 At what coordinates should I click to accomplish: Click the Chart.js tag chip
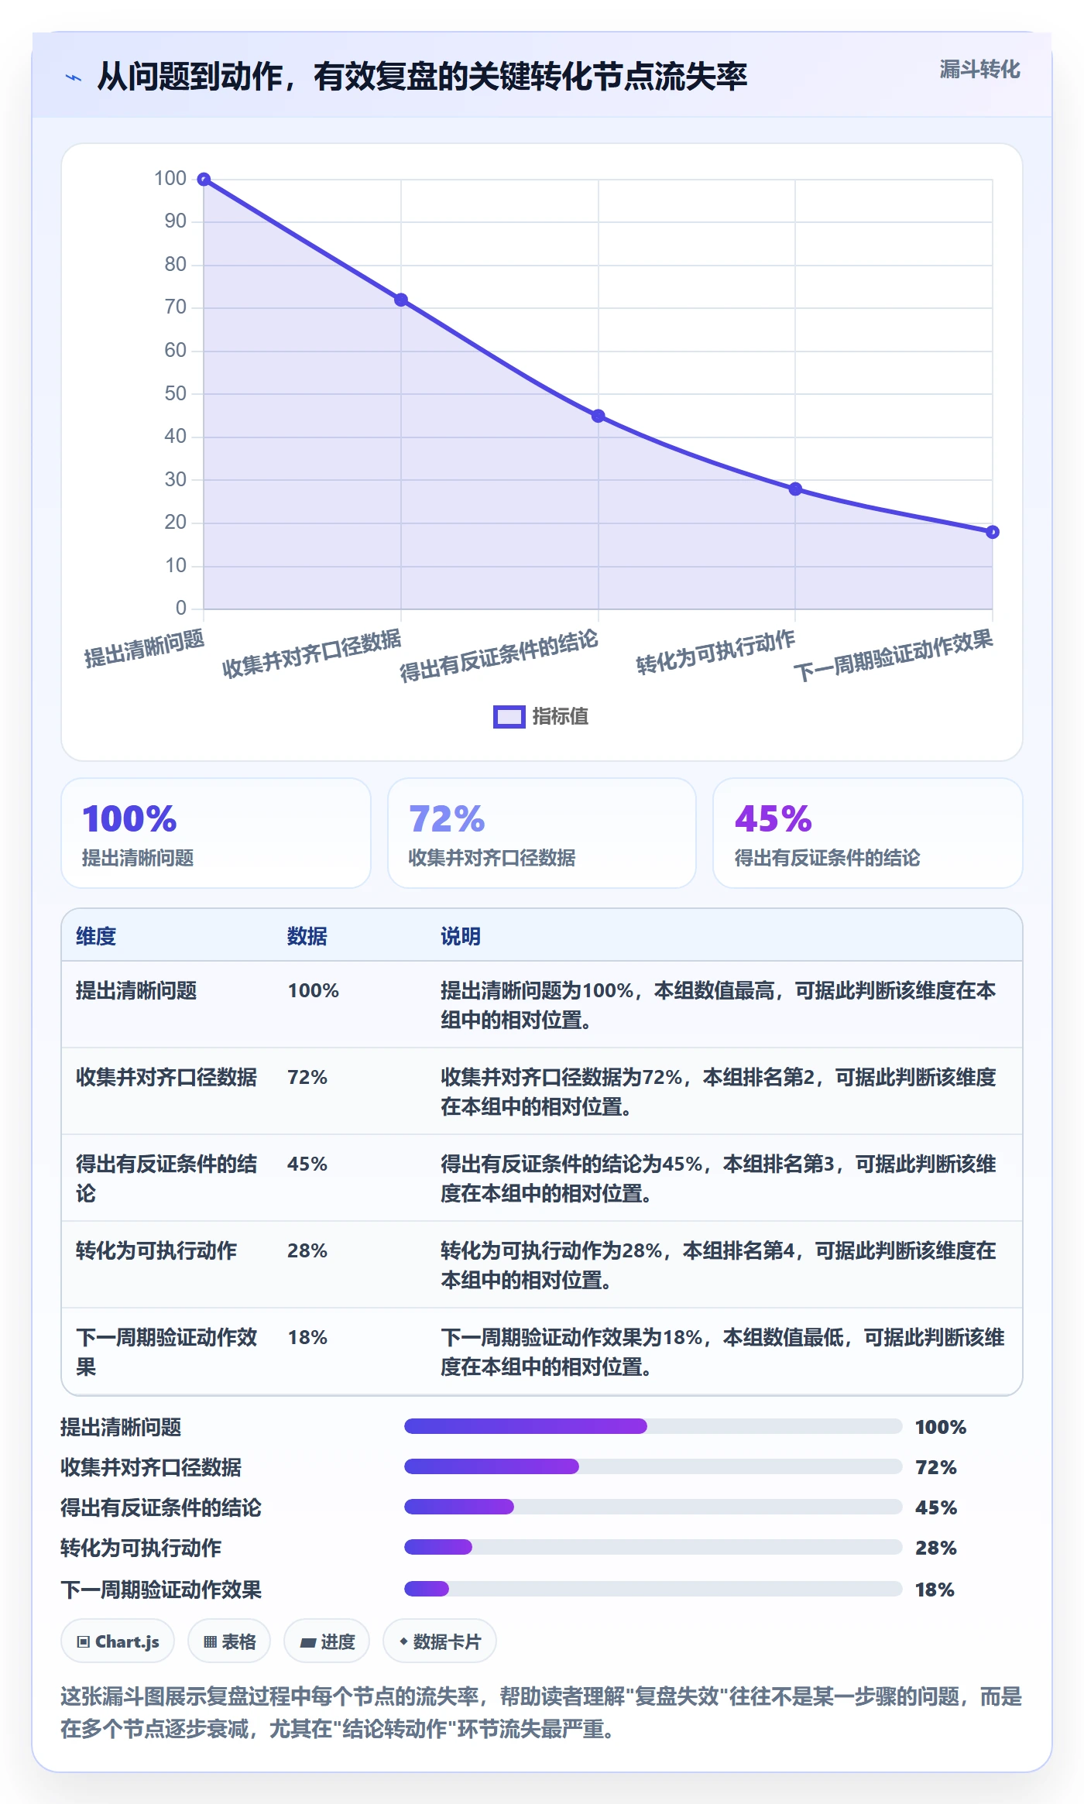click(x=118, y=1641)
